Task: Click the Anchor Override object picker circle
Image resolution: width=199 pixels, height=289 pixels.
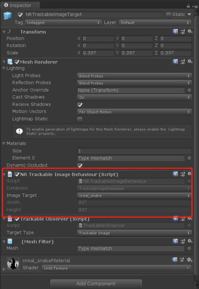Action: pyautogui.click(x=189, y=90)
